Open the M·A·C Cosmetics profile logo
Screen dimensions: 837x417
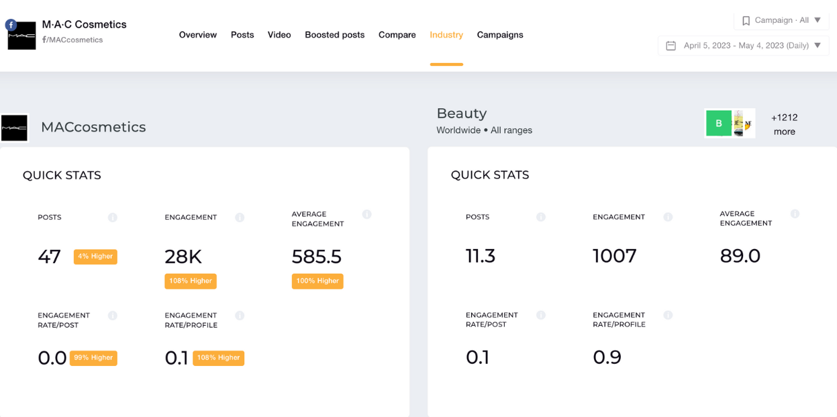[21, 36]
